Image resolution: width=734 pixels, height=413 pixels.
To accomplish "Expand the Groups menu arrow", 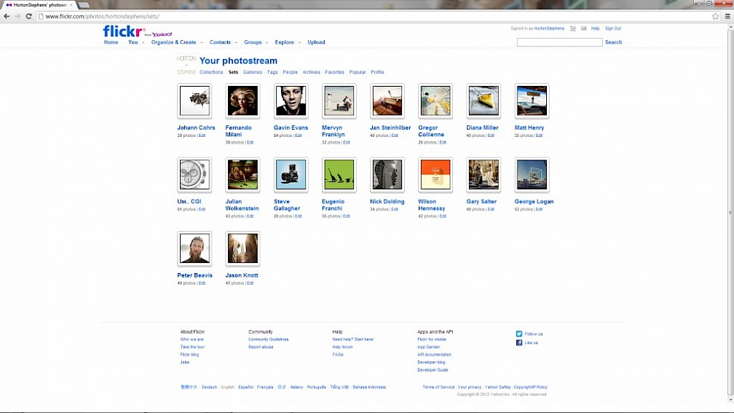I will pos(267,42).
